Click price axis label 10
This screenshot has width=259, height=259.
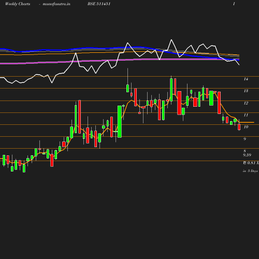click(246, 127)
